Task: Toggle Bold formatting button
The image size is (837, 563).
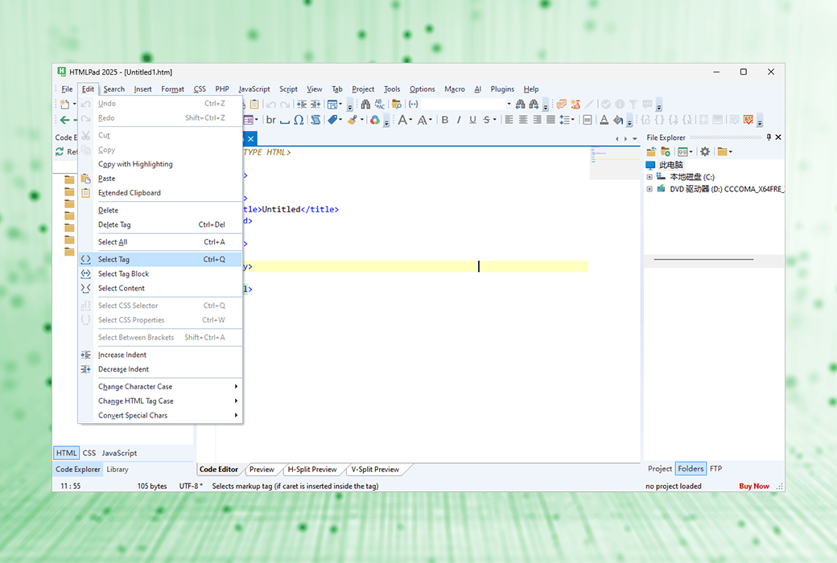Action: click(444, 120)
